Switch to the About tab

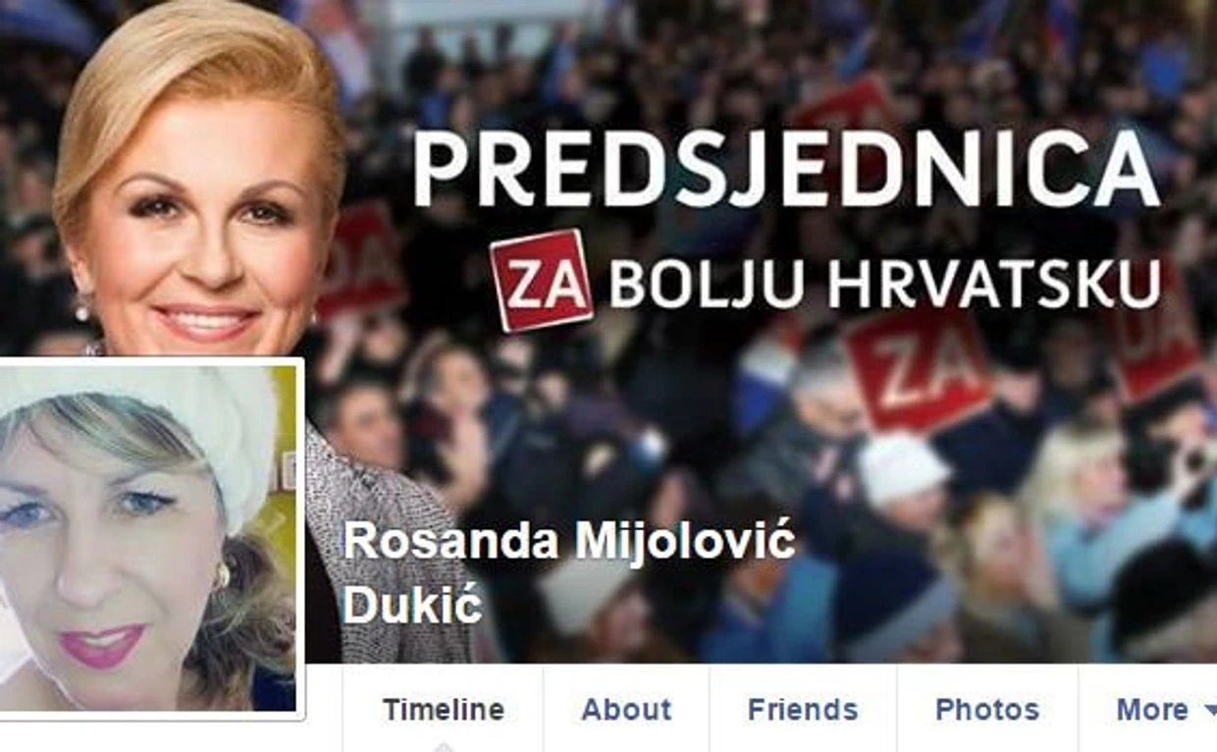(x=626, y=709)
